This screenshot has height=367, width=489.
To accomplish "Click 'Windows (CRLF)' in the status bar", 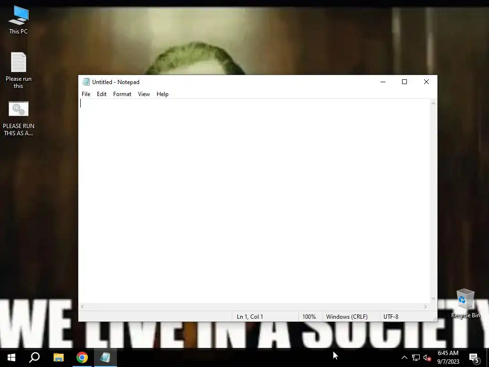I will 347,316.
